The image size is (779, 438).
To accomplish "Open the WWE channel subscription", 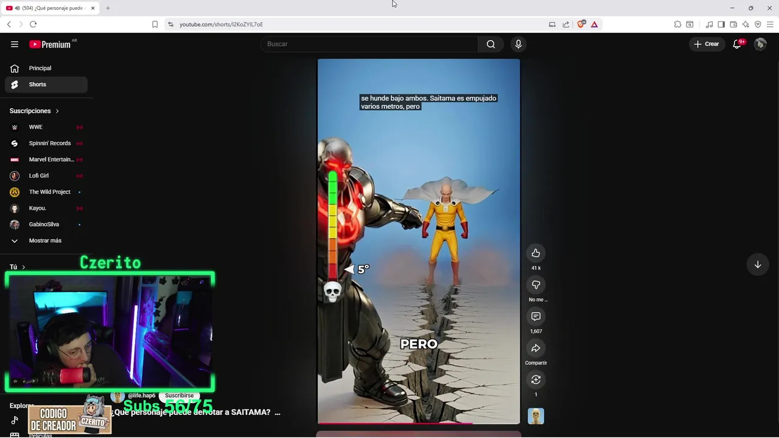I will click(x=46, y=127).
